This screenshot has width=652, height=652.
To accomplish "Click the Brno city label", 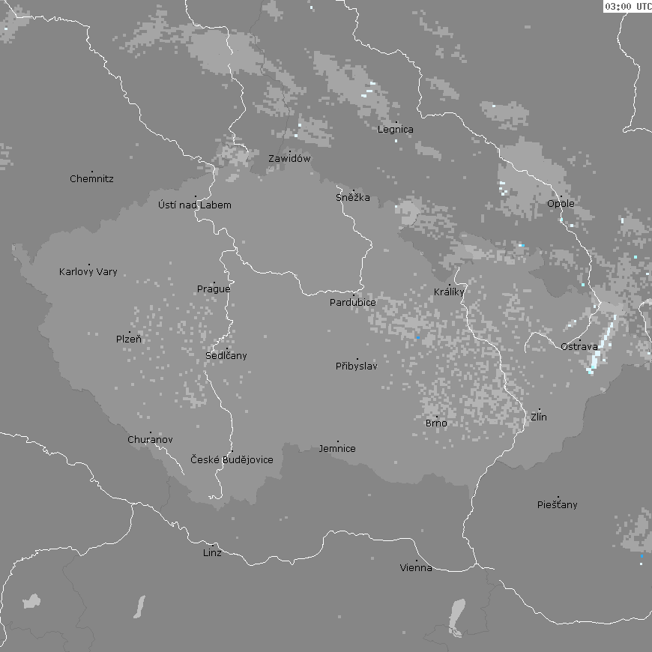I will click(436, 423).
